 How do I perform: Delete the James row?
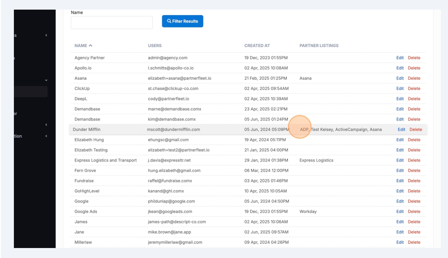tap(414, 222)
